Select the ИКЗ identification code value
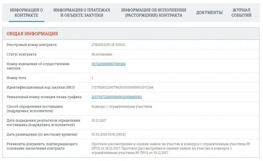Screen dimensions: 263x161 point(122,87)
